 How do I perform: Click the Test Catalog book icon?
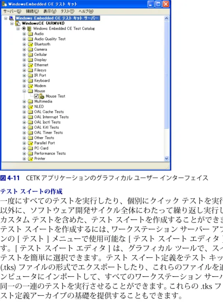point(29,29)
